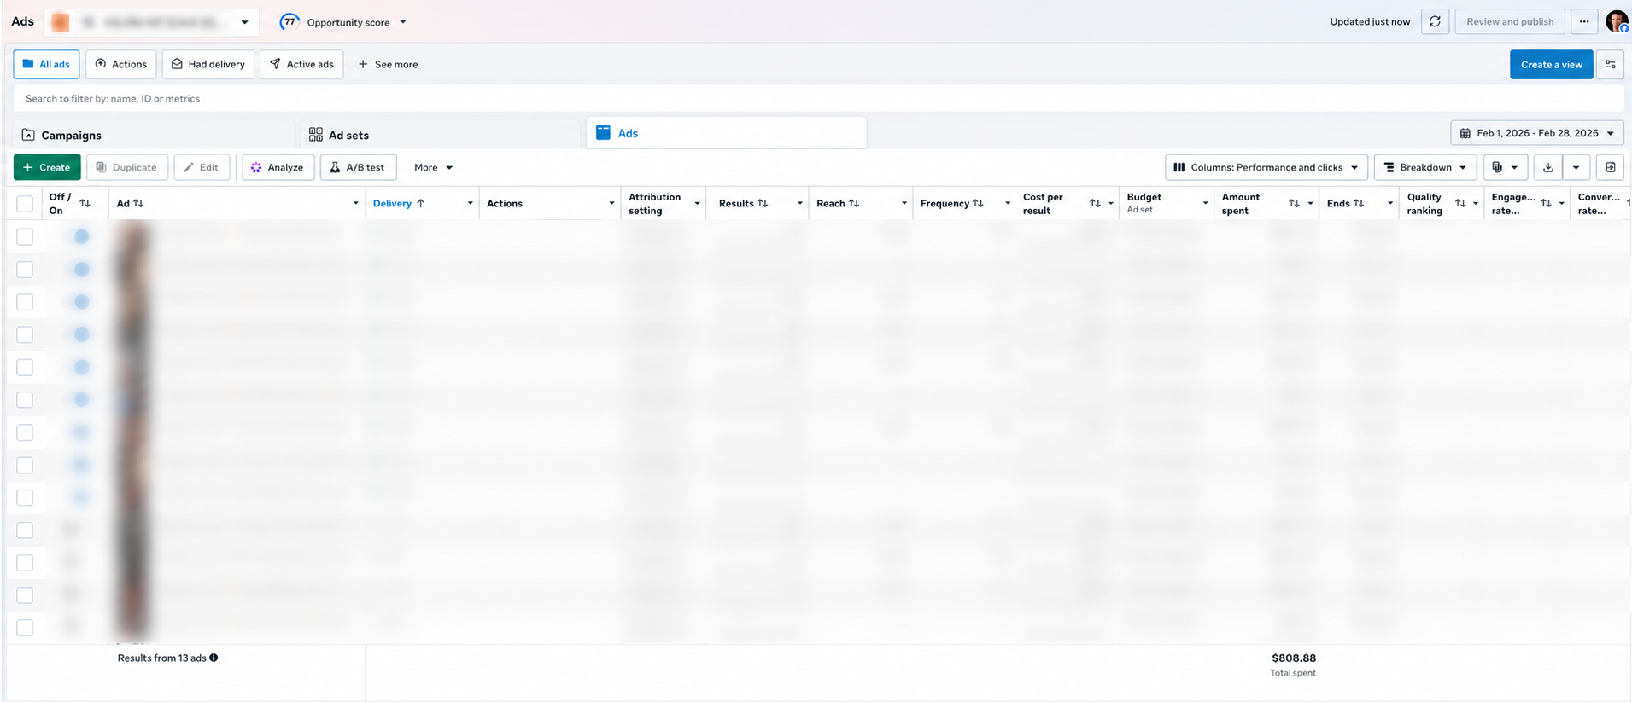
Task: Select the Actions view filter
Action: pyautogui.click(x=120, y=65)
